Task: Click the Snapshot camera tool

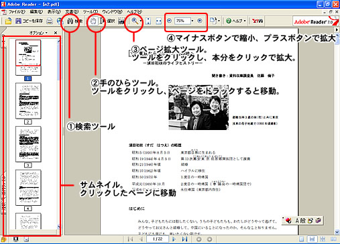Action: (121, 21)
